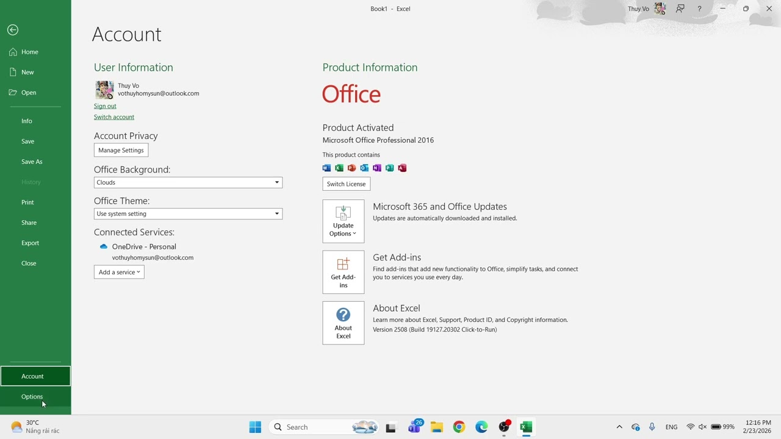
Task: Click the title bar account avatar
Action: coord(660,9)
